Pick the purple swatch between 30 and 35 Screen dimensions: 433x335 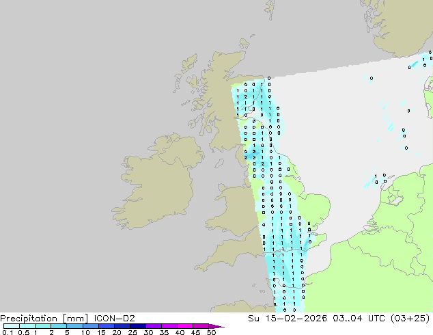point(154,326)
